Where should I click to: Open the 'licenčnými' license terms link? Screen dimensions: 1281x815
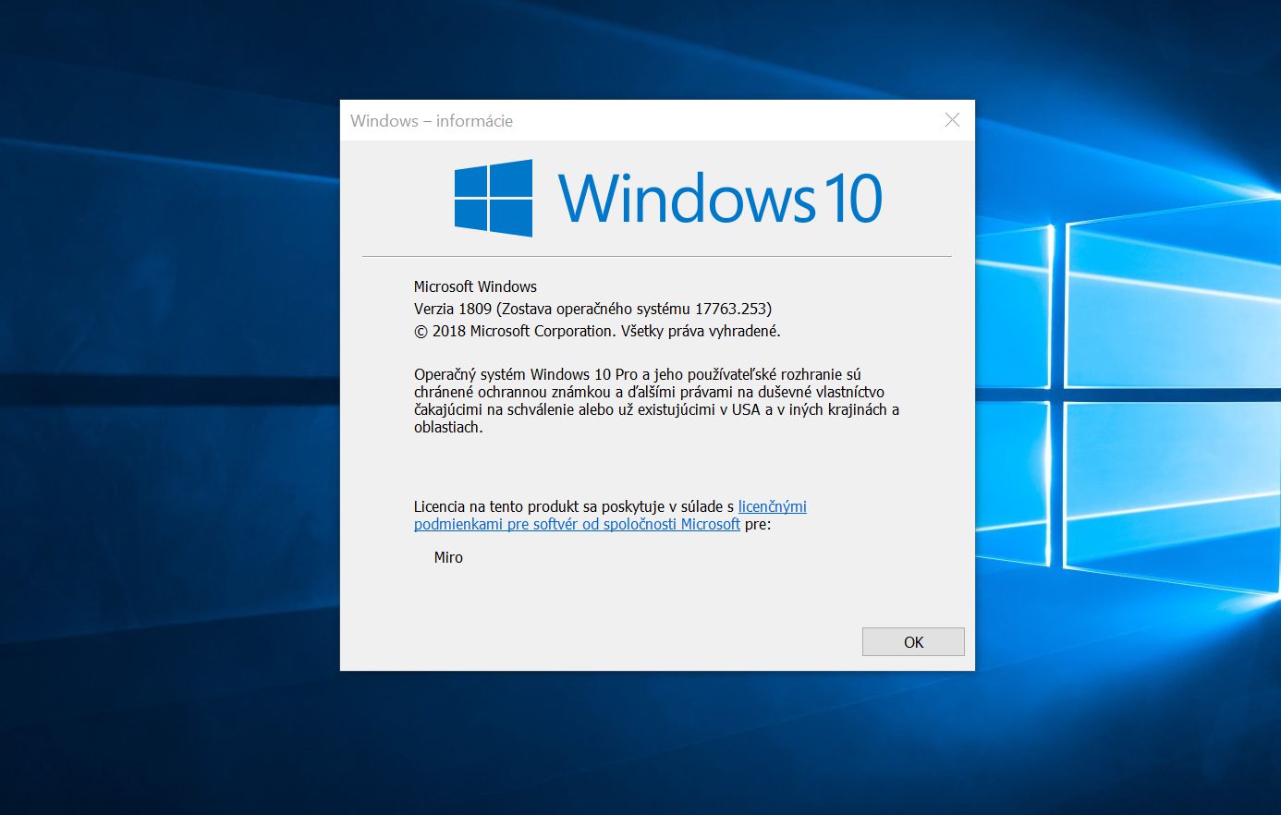773,506
